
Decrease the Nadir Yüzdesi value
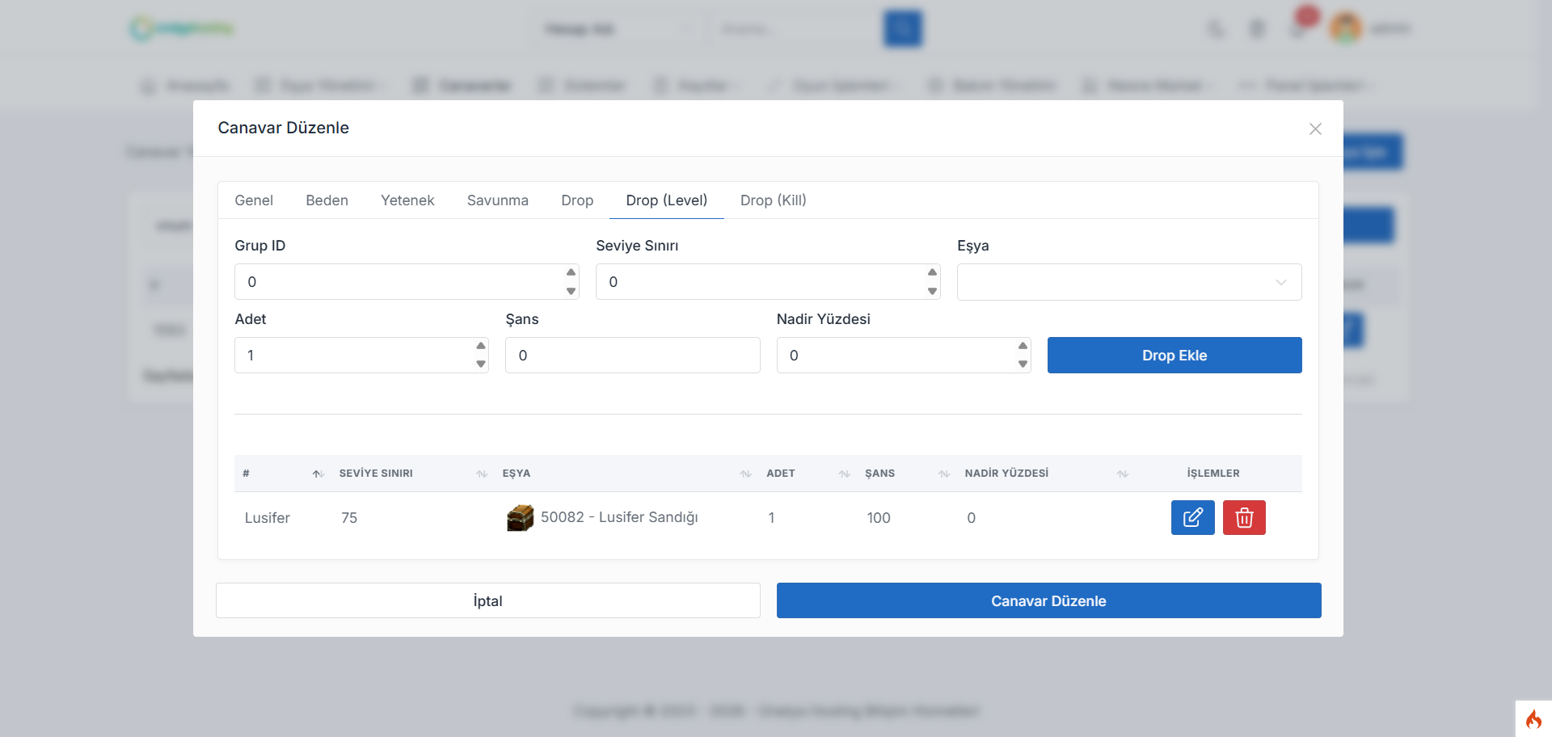point(1023,364)
